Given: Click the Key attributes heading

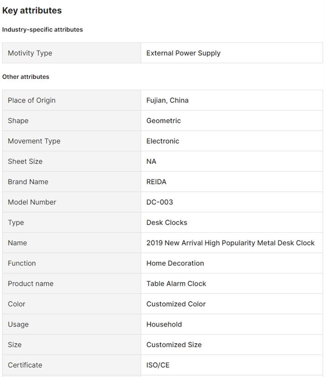Looking at the screenshot, I should [x=32, y=10].
